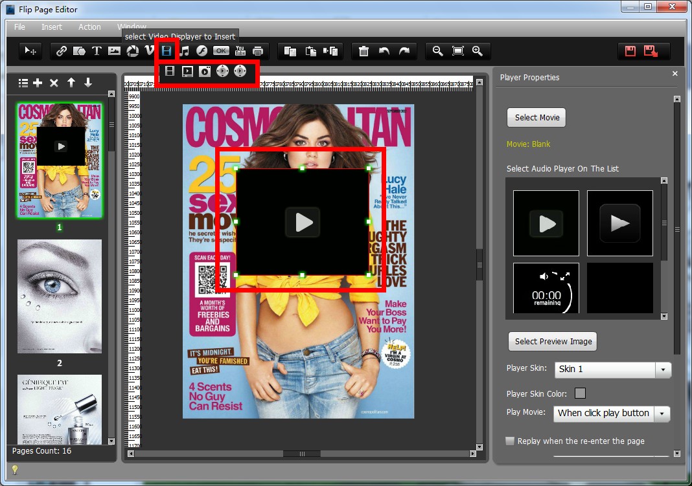Fit the page to the window
The image size is (692, 486).
pos(458,51)
